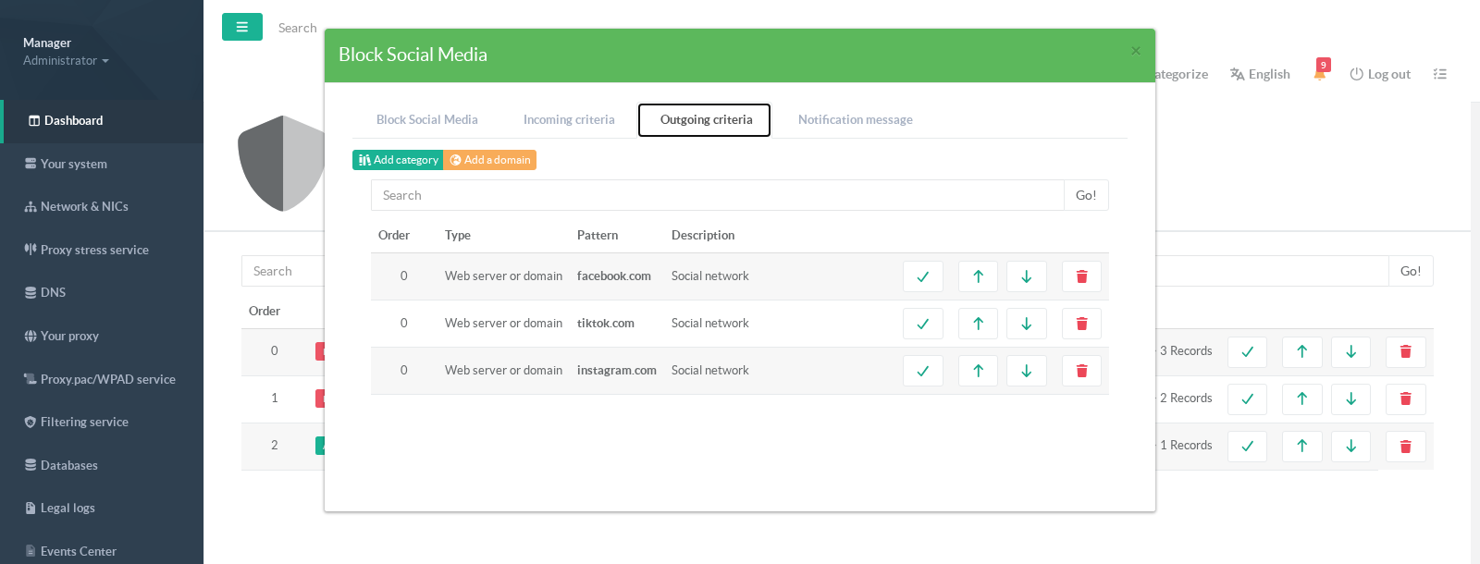
Task: Toggle the instagram.com rule checkmark
Action: [923, 371]
